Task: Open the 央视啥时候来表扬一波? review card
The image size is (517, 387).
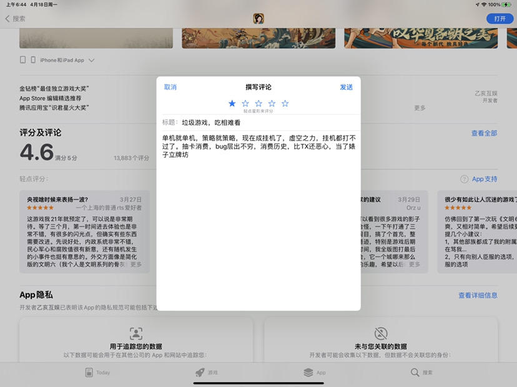Action: 84,232
